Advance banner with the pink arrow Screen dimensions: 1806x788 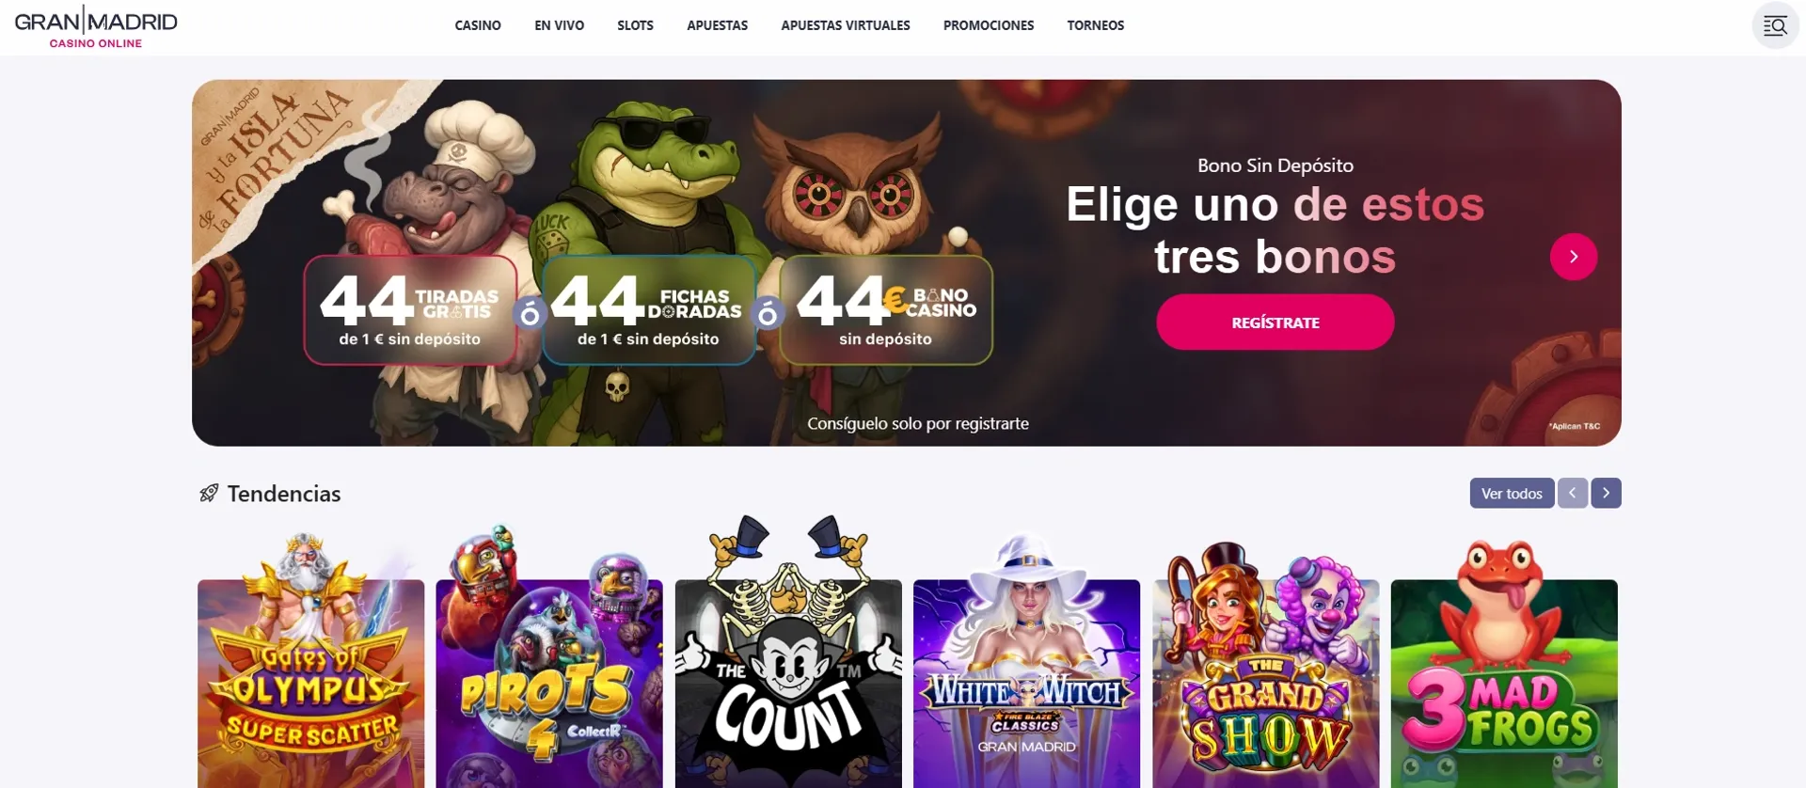pos(1574,257)
